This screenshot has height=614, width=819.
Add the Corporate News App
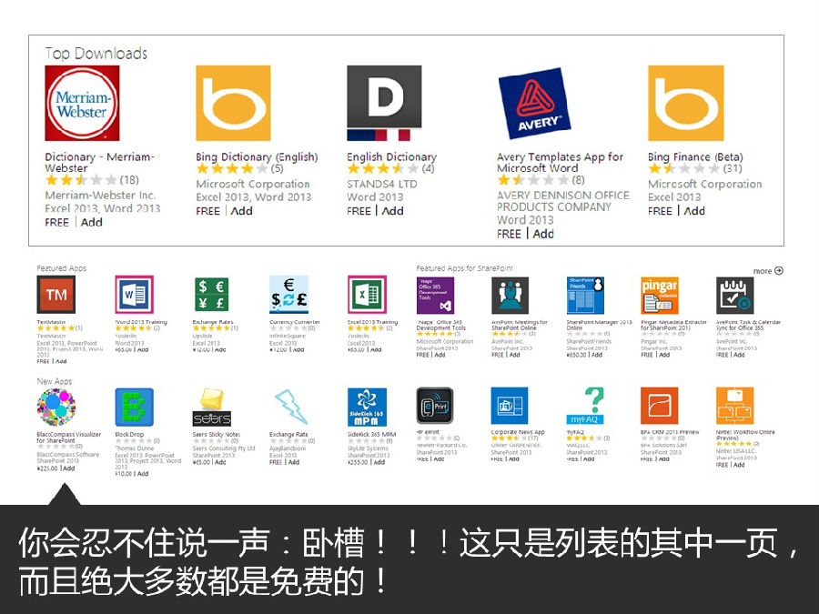pos(513,459)
